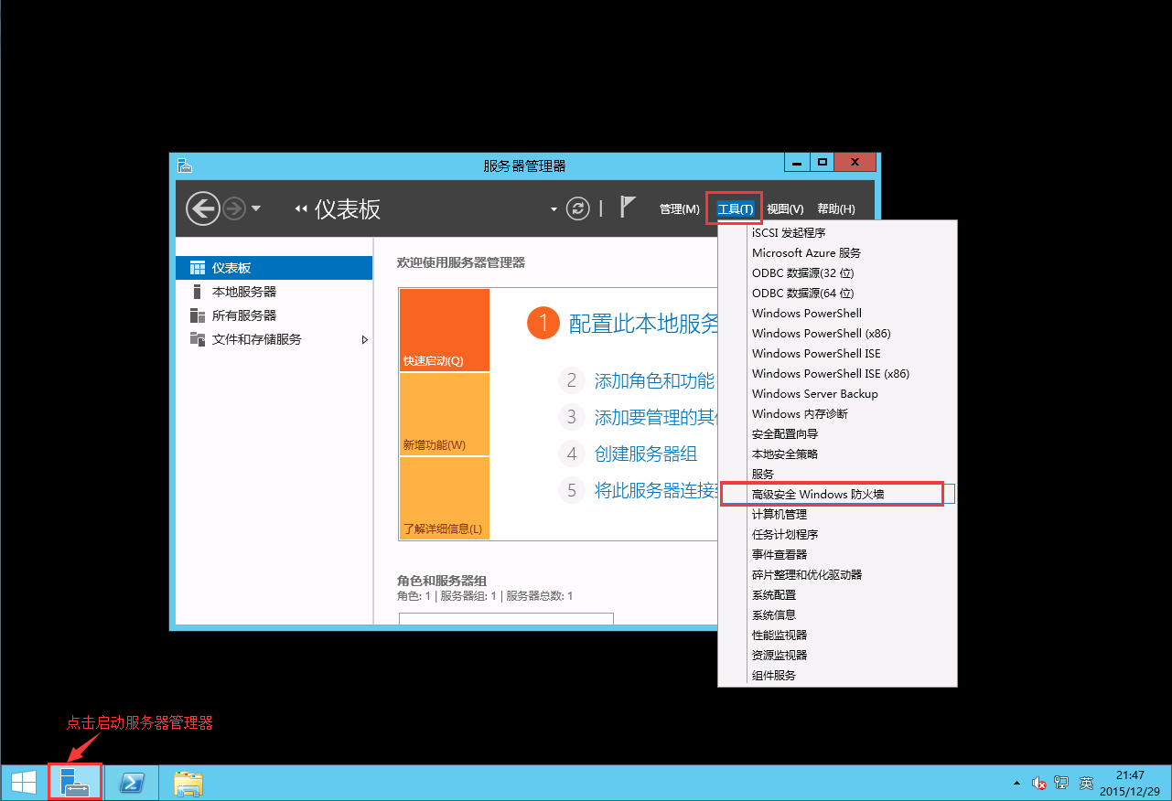Click the Server Manager back arrow button
The width and height of the screenshot is (1172, 801).
[x=202, y=208]
